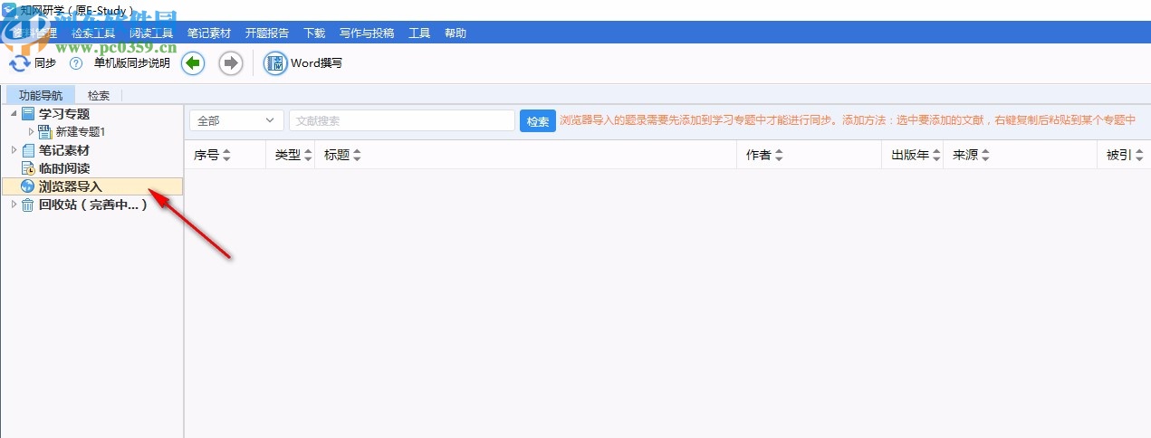Click the 作者 column header text
This screenshot has width=1151, height=438.
[x=759, y=156]
